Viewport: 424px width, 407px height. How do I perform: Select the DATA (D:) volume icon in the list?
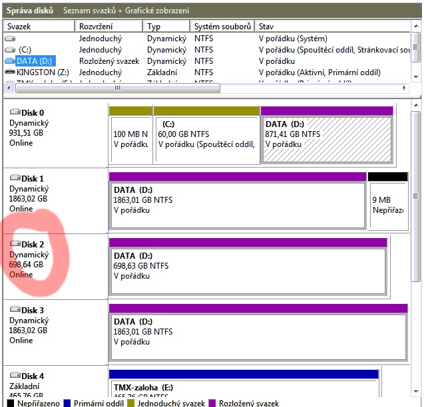point(10,61)
